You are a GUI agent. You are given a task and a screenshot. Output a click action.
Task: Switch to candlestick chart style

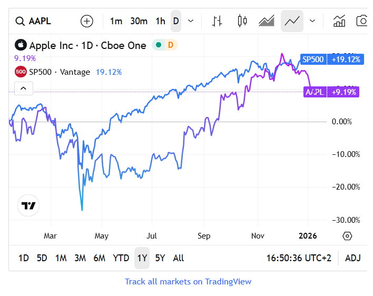coord(242,21)
